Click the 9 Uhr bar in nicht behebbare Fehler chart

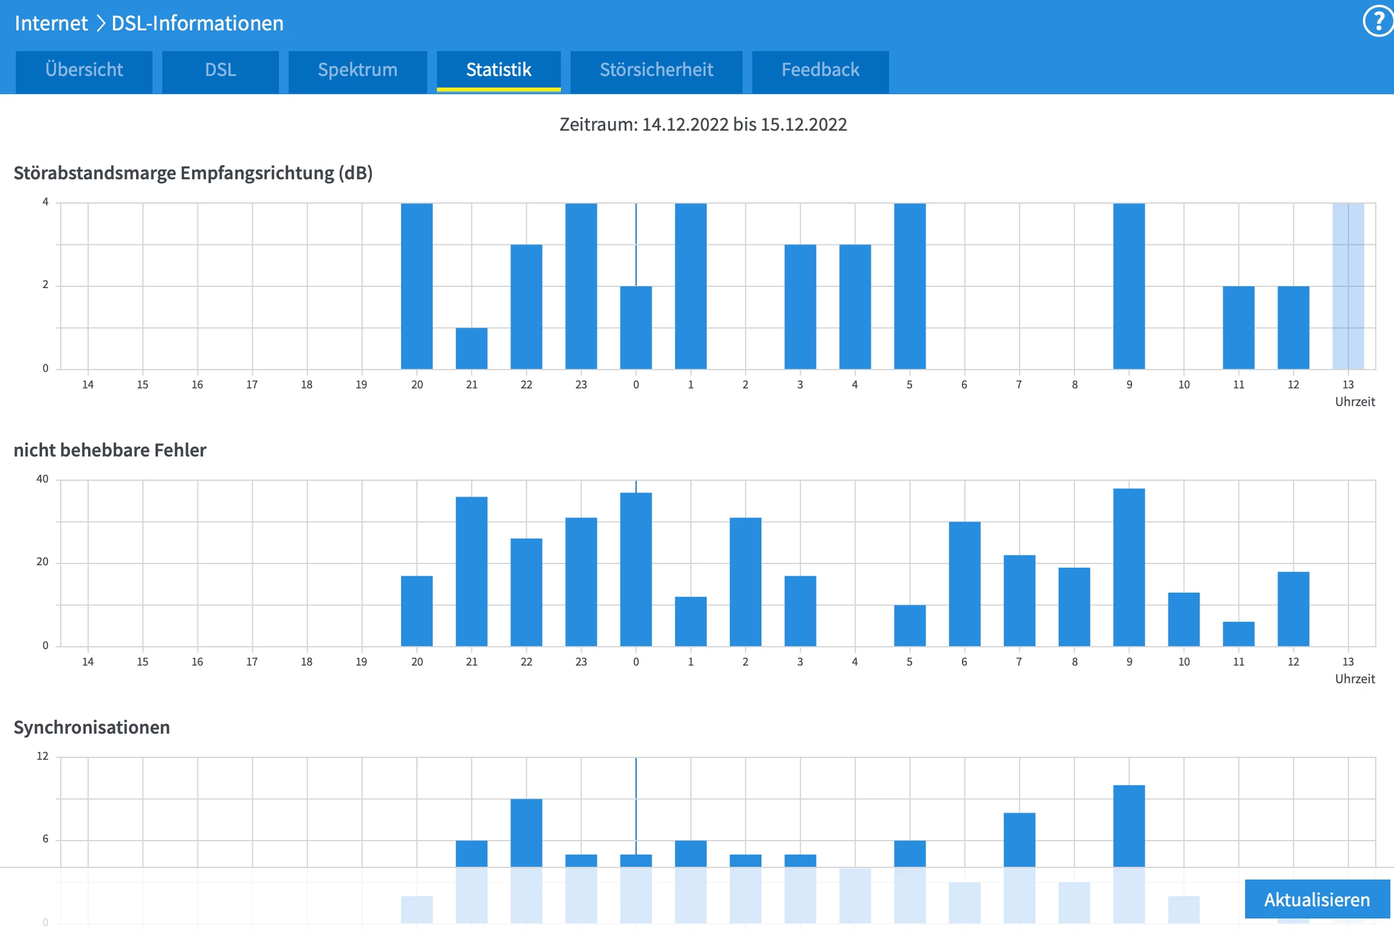click(1129, 567)
